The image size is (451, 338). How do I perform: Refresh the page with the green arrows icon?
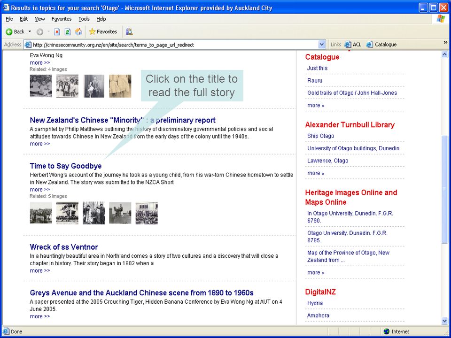pyautogui.click(x=68, y=32)
